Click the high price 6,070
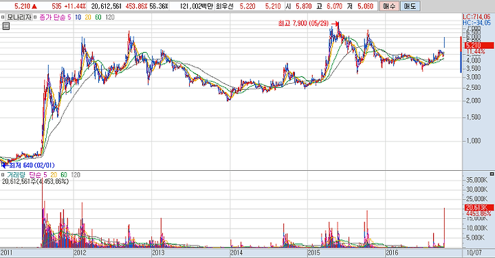The width and height of the screenshot is (495, 258). (335, 6)
